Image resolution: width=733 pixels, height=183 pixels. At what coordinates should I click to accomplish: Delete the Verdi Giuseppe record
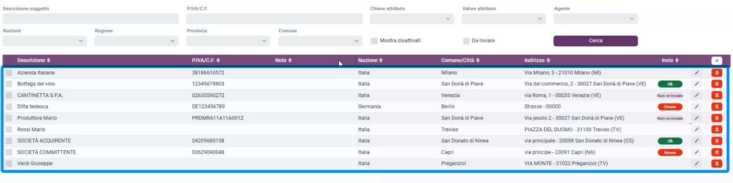click(717, 163)
